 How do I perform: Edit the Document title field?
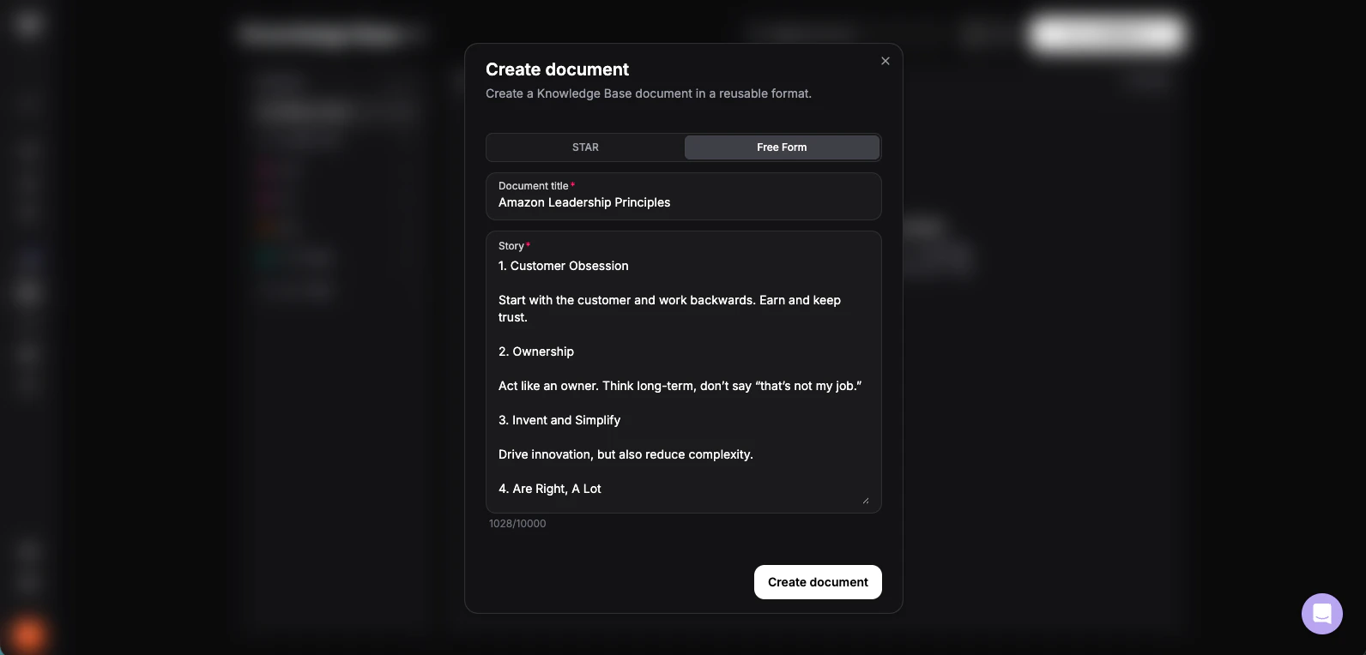[684, 196]
